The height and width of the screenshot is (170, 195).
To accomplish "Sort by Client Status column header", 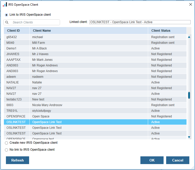I will coord(167,31).
